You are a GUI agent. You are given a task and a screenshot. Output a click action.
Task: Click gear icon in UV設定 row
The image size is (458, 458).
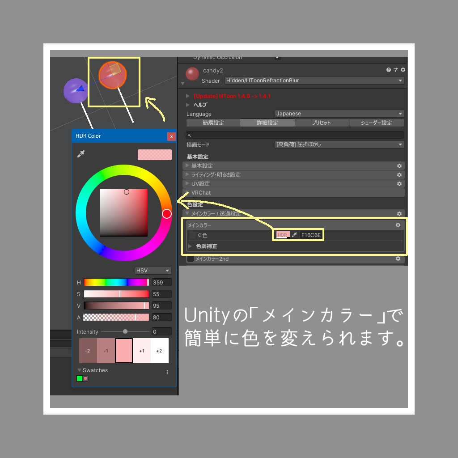click(399, 184)
